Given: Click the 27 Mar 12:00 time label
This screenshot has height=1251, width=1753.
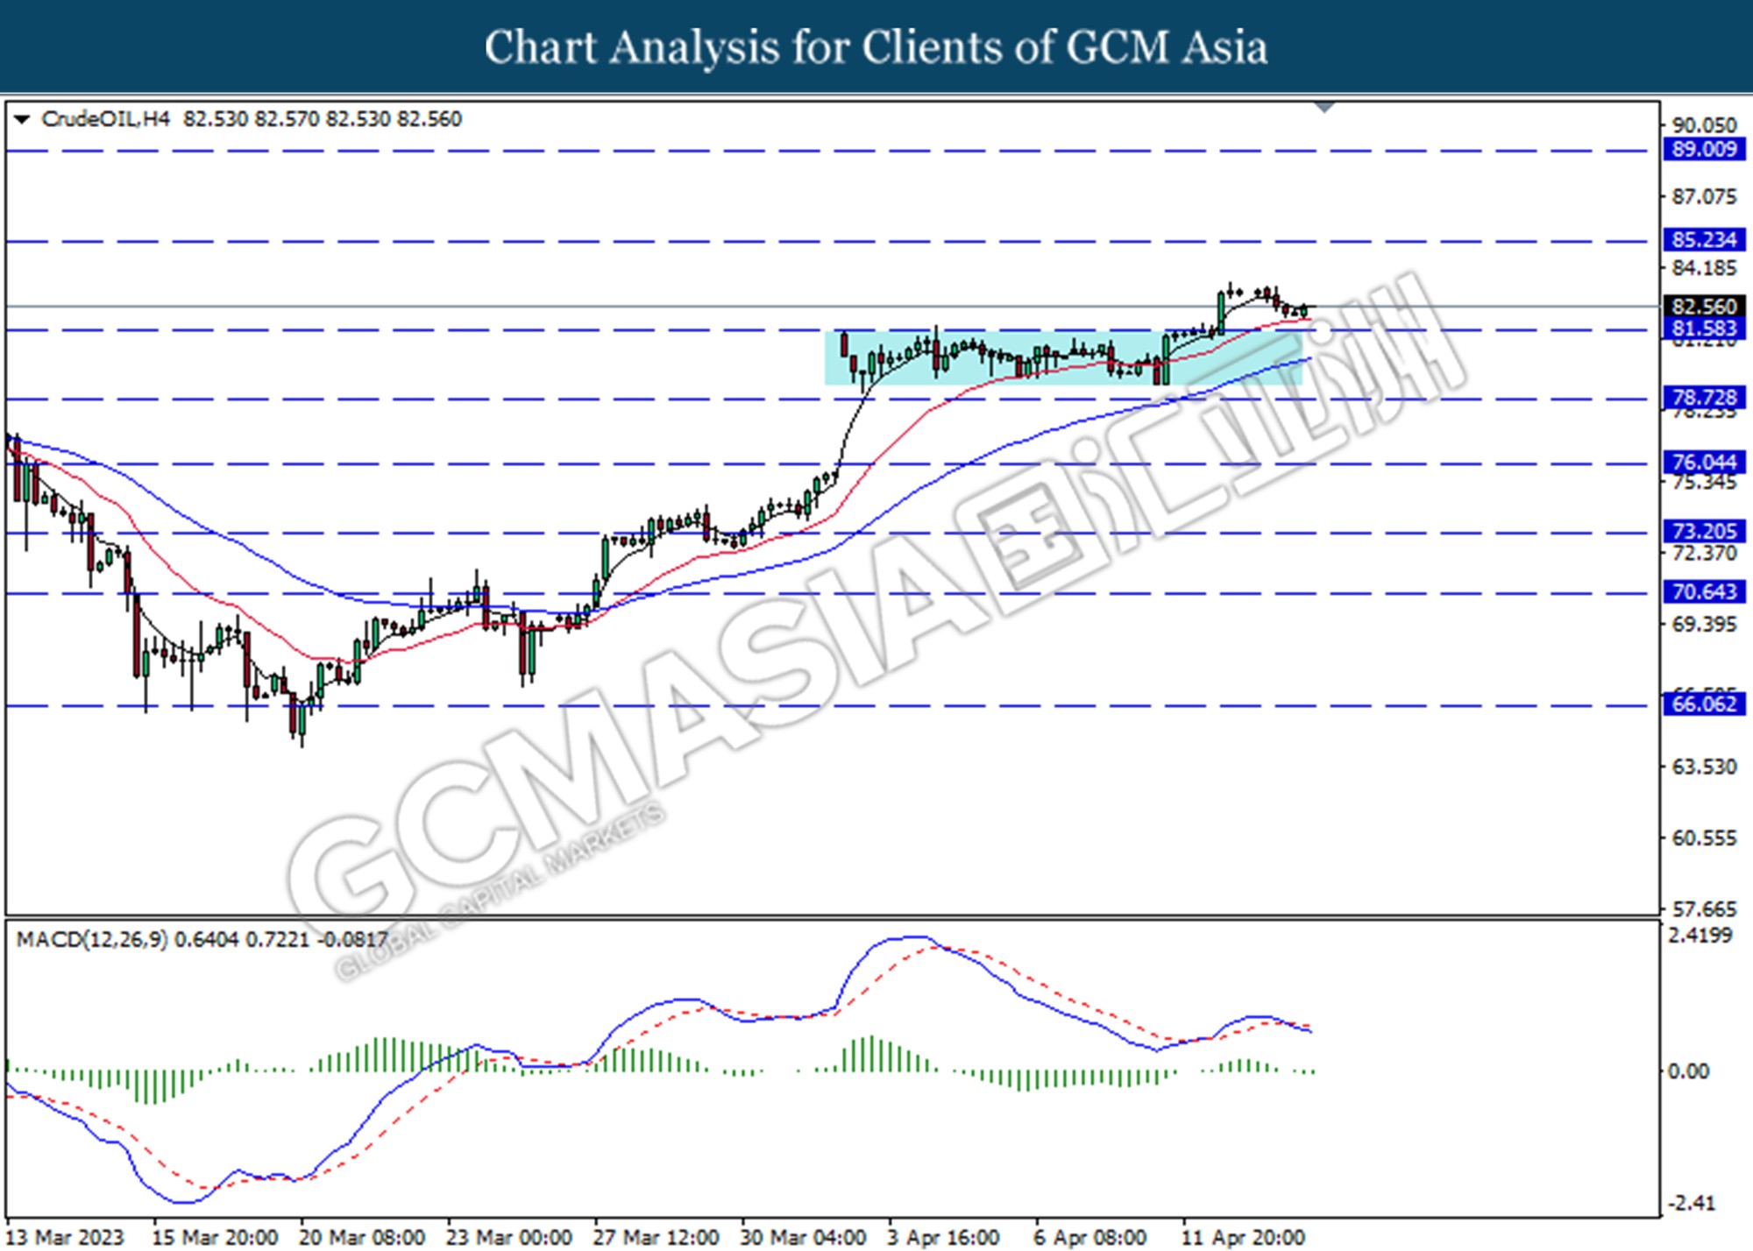Looking at the screenshot, I should click(x=656, y=1237).
